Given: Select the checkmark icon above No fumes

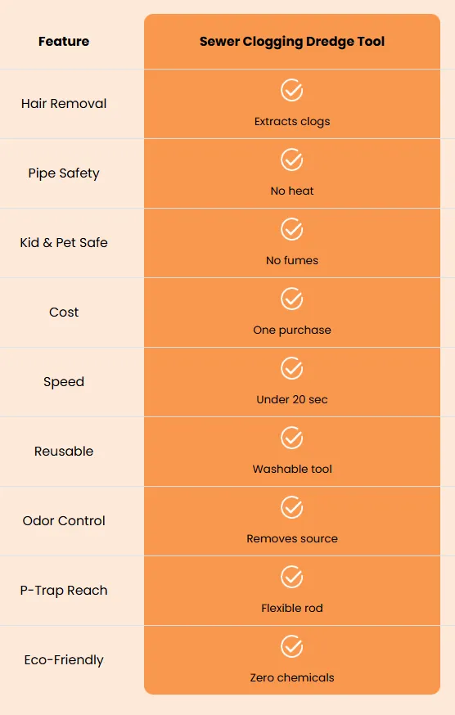Looking at the screenshot, I should pyautogui.click(x=291, y=229).
